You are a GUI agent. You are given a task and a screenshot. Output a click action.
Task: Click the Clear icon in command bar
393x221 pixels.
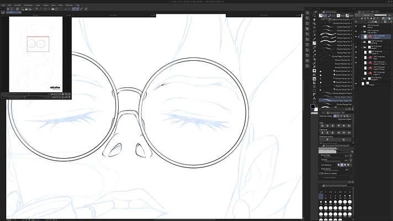click(x=45, y=9)
